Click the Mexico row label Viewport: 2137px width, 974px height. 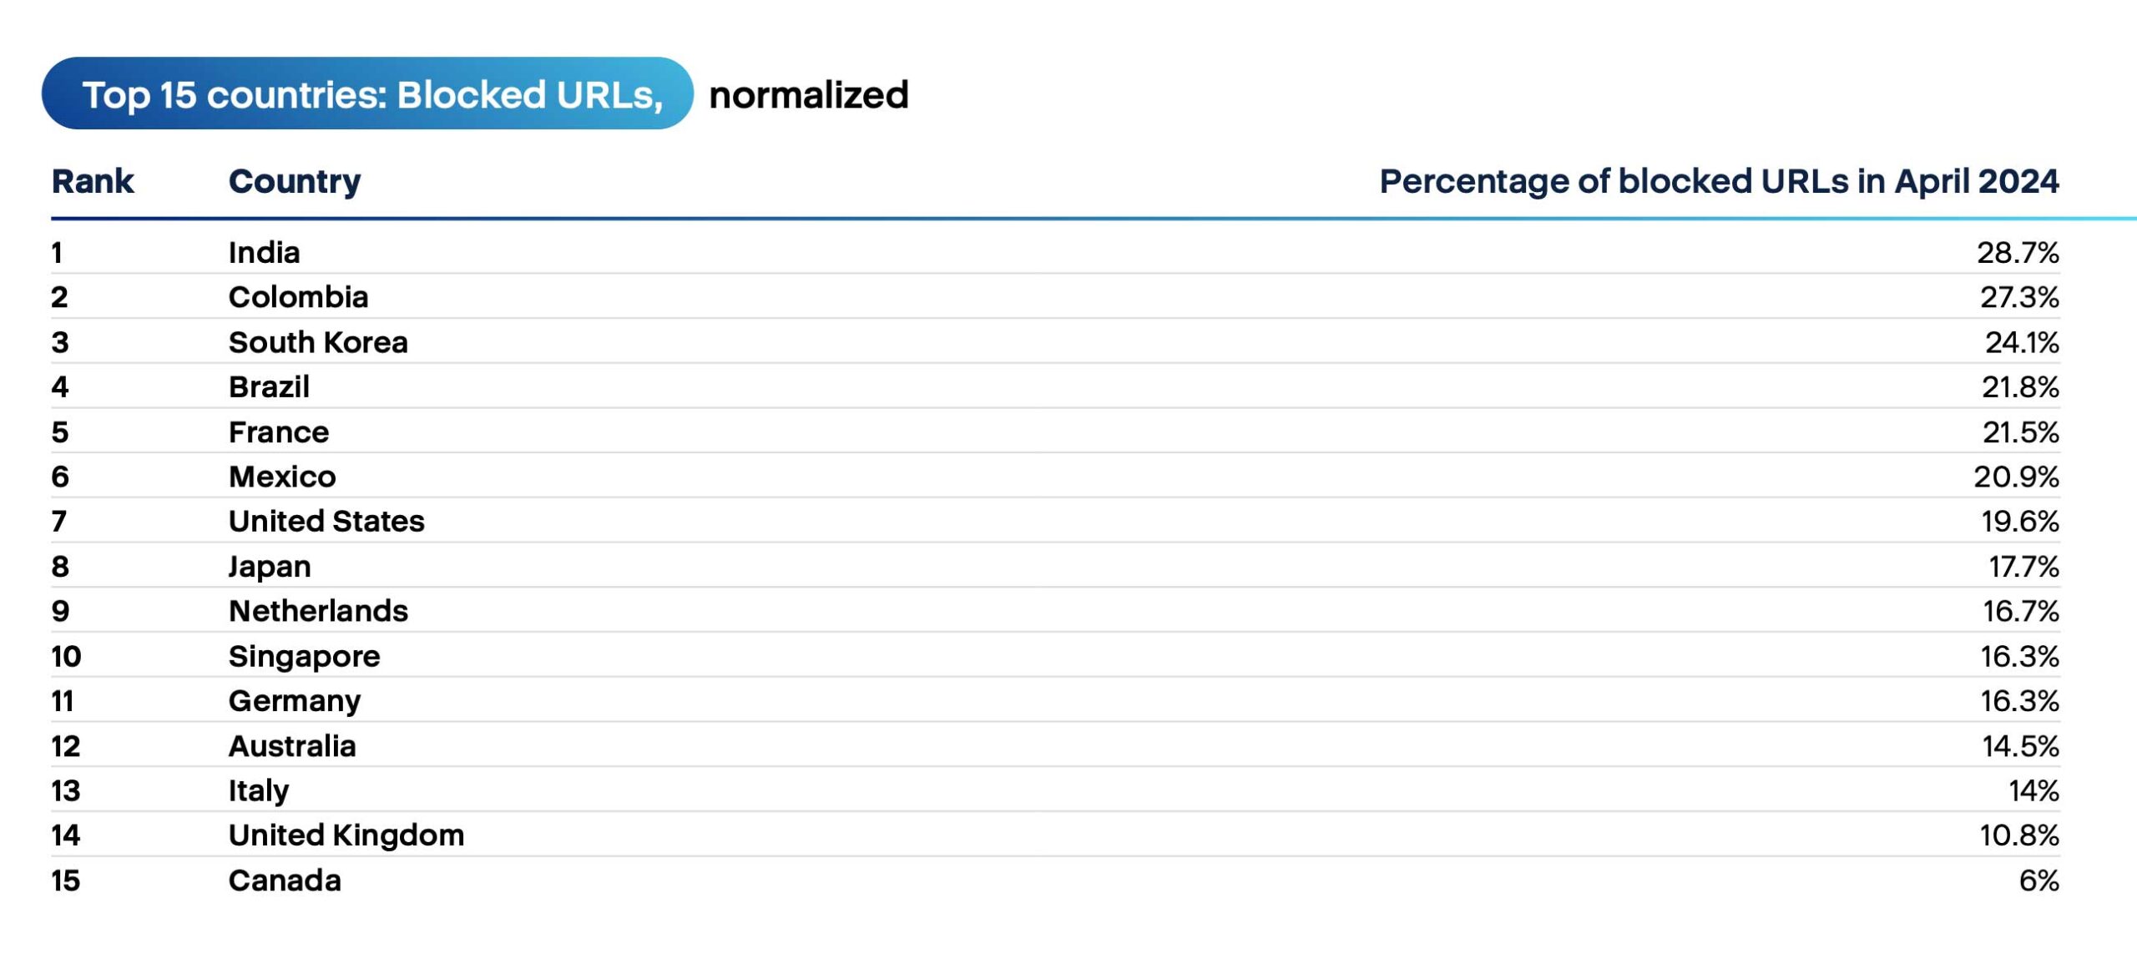point(282,477)
